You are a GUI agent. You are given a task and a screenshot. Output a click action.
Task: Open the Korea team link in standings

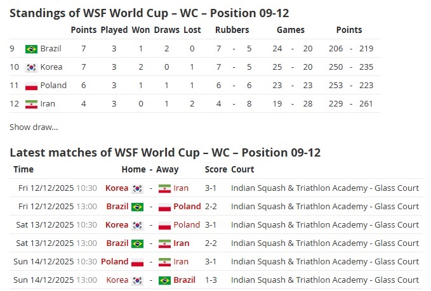coord(51,67)
